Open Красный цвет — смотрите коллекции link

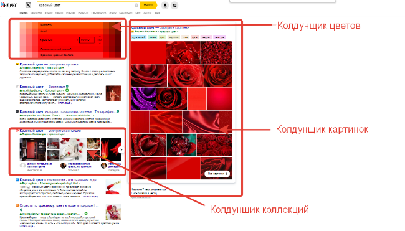pyautogui.click(x=50, y=131)
